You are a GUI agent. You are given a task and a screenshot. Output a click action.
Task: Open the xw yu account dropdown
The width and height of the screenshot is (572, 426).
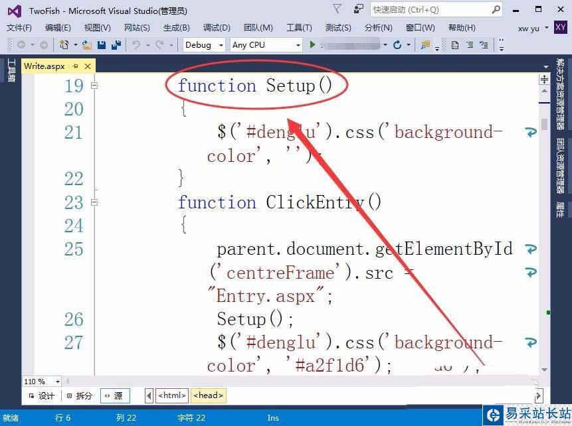547,28
